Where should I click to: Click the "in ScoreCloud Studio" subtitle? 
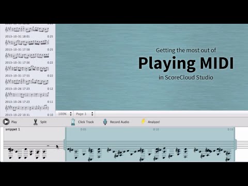[x=186, y=78]
